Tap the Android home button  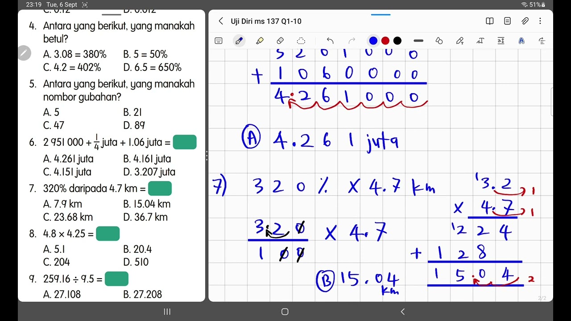(285, 312)
